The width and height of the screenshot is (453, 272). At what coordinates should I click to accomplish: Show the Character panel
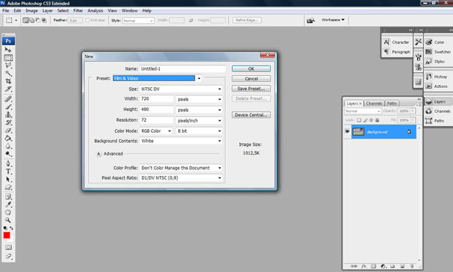(397, 42)
